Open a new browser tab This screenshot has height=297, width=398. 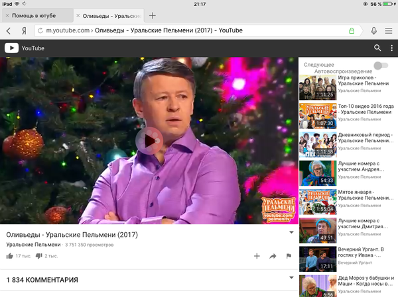click(x=153, y=15)
